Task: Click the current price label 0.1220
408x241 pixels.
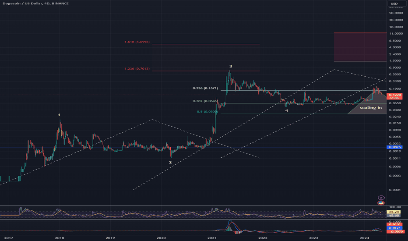Action: click(395, 95)
